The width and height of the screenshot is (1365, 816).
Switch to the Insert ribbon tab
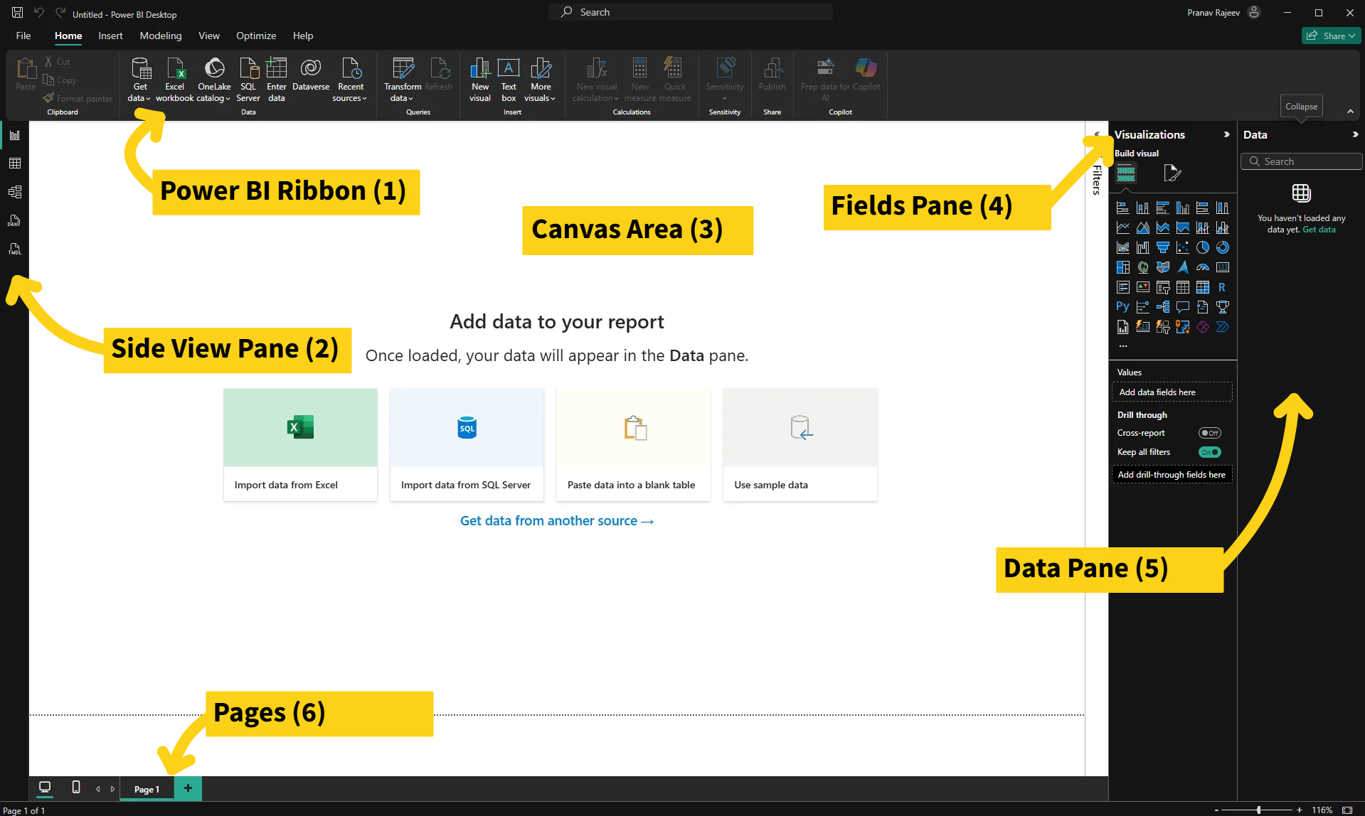click(x=110, y=36)
